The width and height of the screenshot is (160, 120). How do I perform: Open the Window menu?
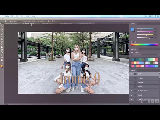tap(28, 16)
